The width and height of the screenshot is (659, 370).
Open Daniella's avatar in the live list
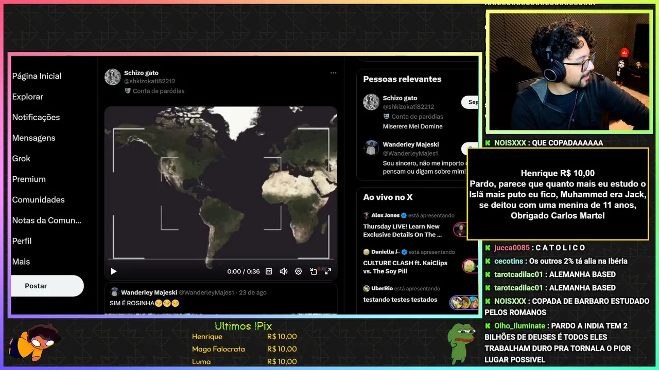(x=366, y=252)
